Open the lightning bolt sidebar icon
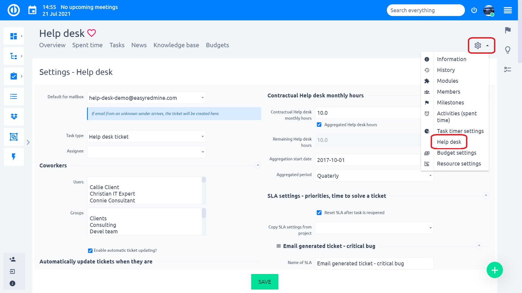Image resolution: width=522 pixels, height=293 pixels. click(x=14, y=157)
